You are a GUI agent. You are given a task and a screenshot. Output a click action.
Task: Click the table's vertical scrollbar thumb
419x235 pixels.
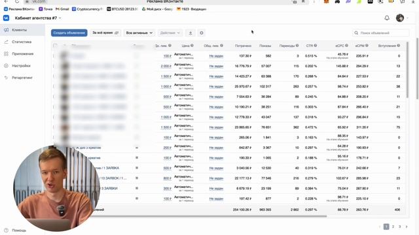coord(407,70)
